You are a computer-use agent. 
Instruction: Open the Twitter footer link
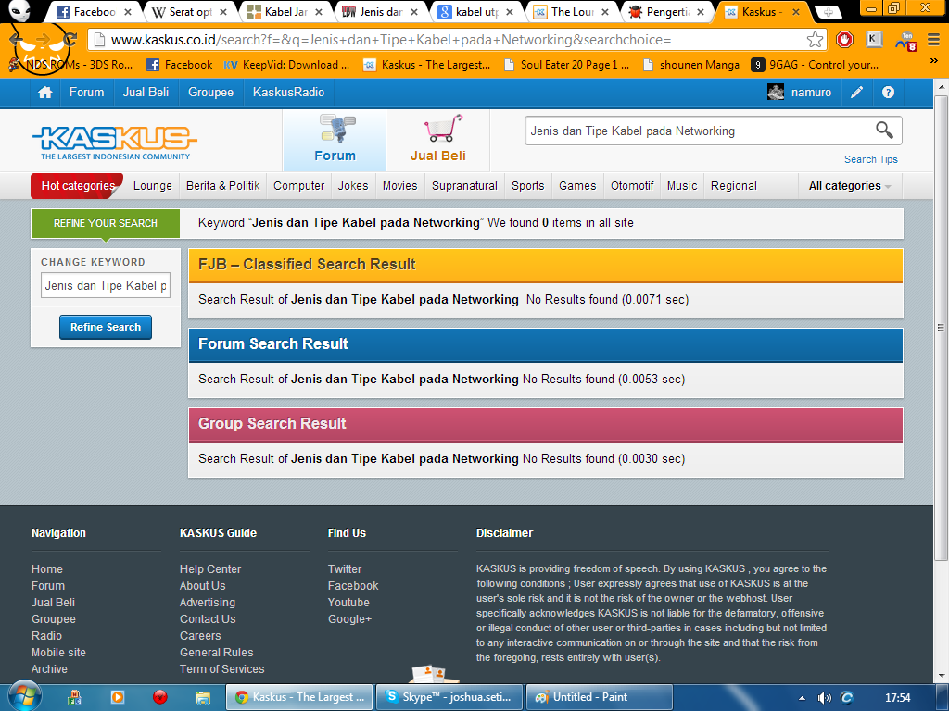(x=345, y=569)
